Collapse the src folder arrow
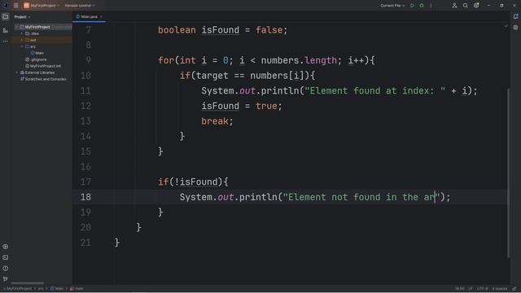This screenshot has height=293, width=521. pos(22,46)
